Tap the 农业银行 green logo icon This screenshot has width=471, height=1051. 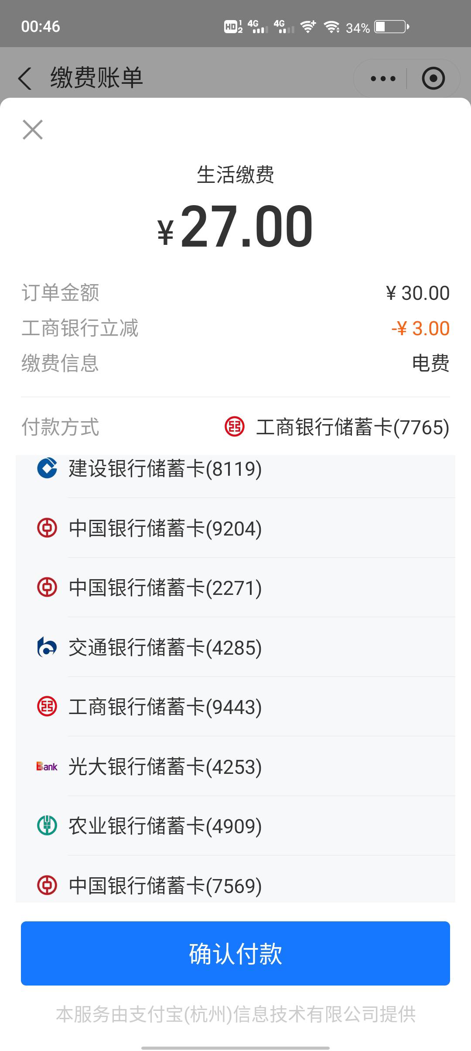(47, 826)
